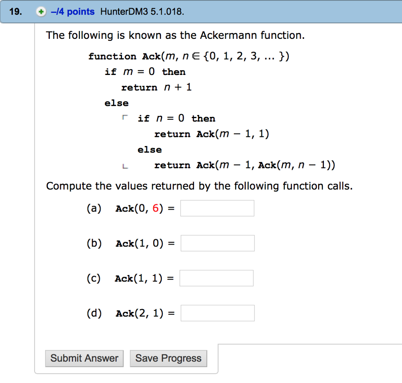Click the top bracket marker beside if n = 0
Image resolution: width=402 pixels, height=383 pixels.
(124, 117)
